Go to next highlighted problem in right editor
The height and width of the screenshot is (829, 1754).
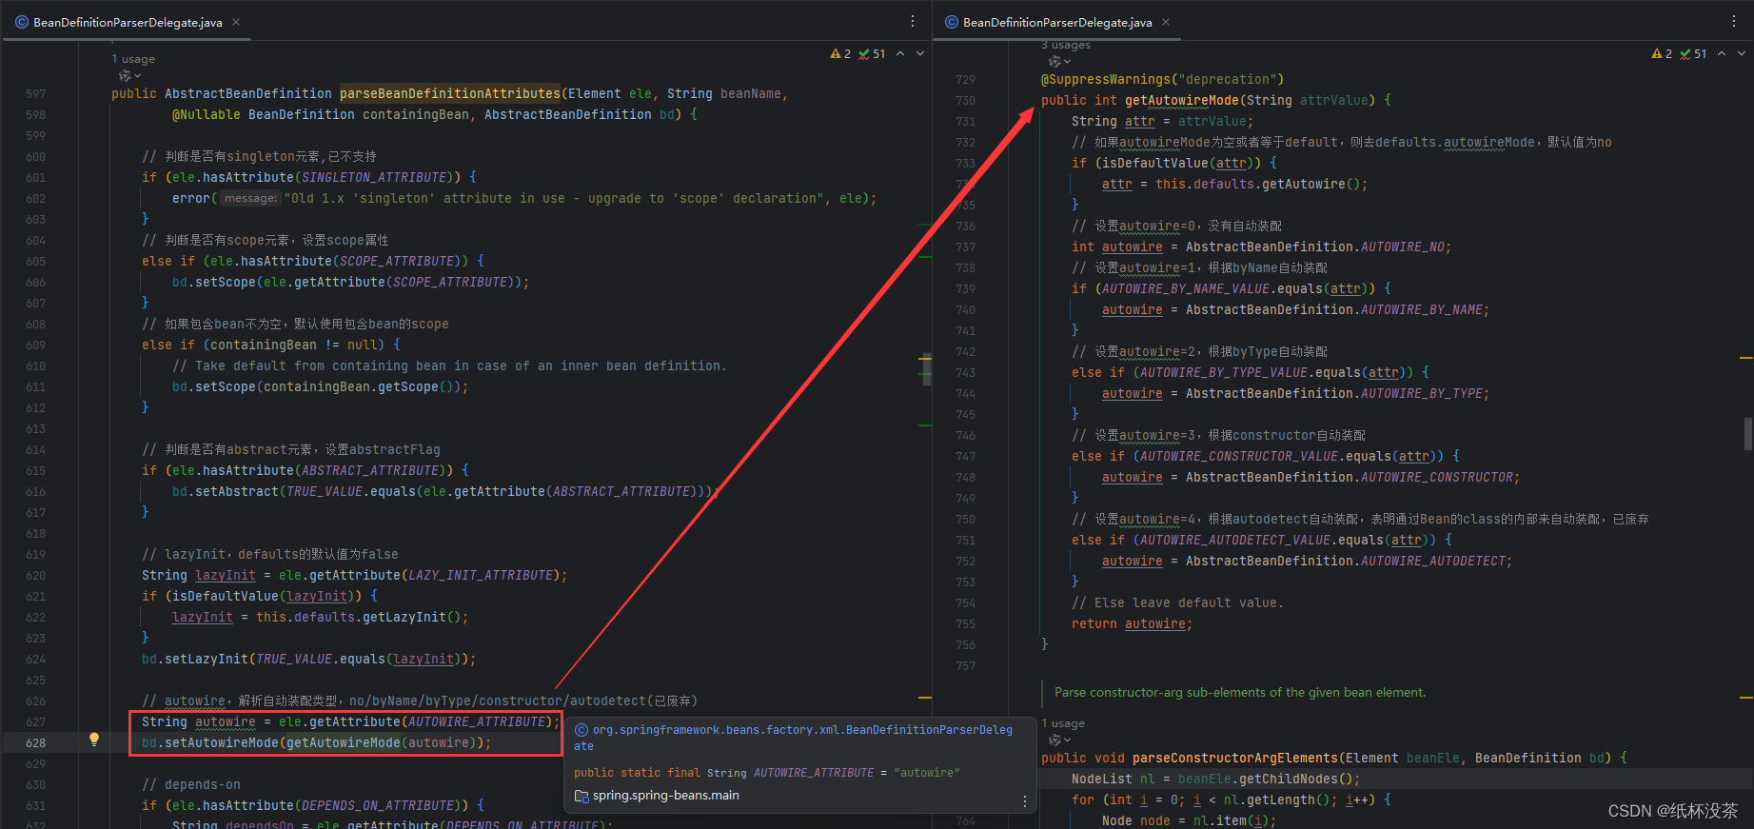click(1742, 54)
